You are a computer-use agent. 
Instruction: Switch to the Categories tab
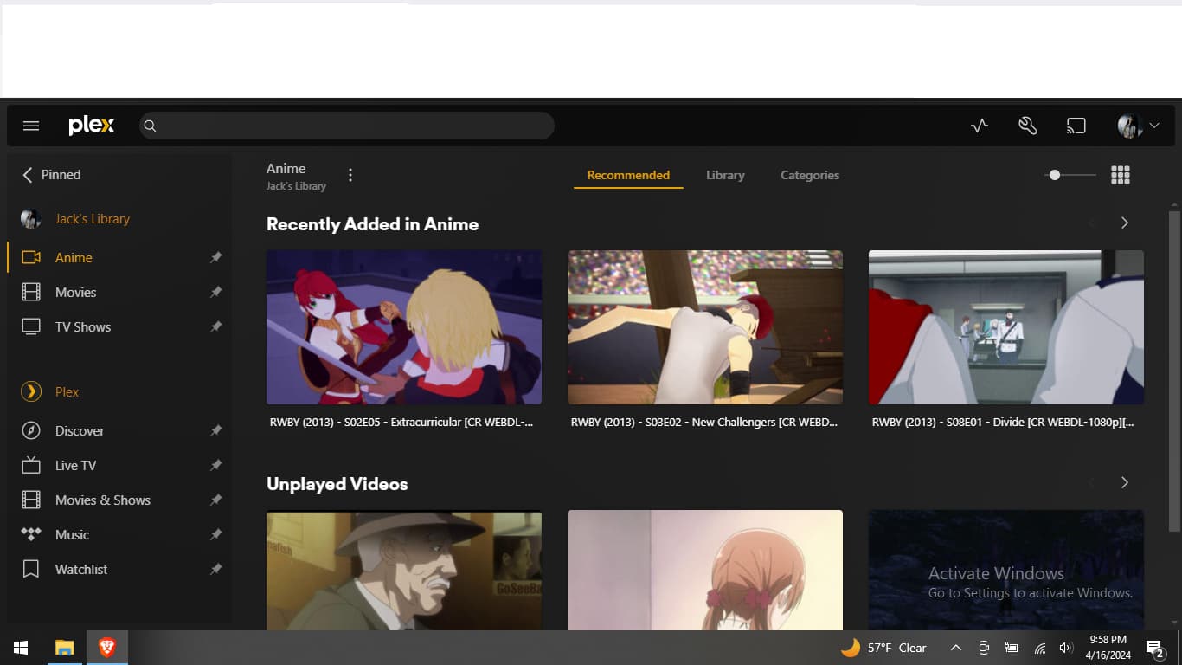pos(810,175)
